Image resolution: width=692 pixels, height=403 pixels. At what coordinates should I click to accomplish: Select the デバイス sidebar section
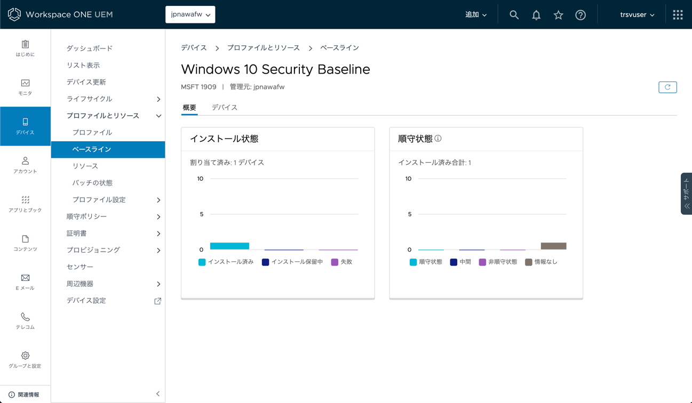click(25, 126)
